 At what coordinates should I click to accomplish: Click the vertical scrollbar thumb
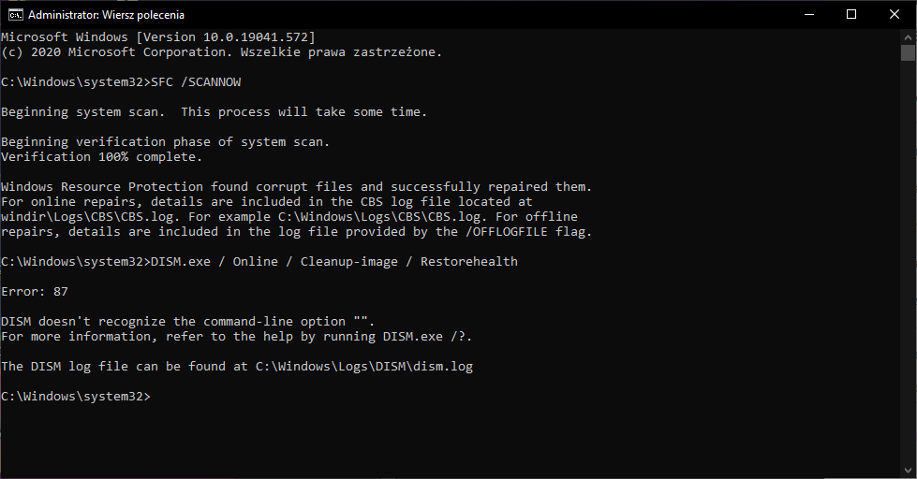908,52
